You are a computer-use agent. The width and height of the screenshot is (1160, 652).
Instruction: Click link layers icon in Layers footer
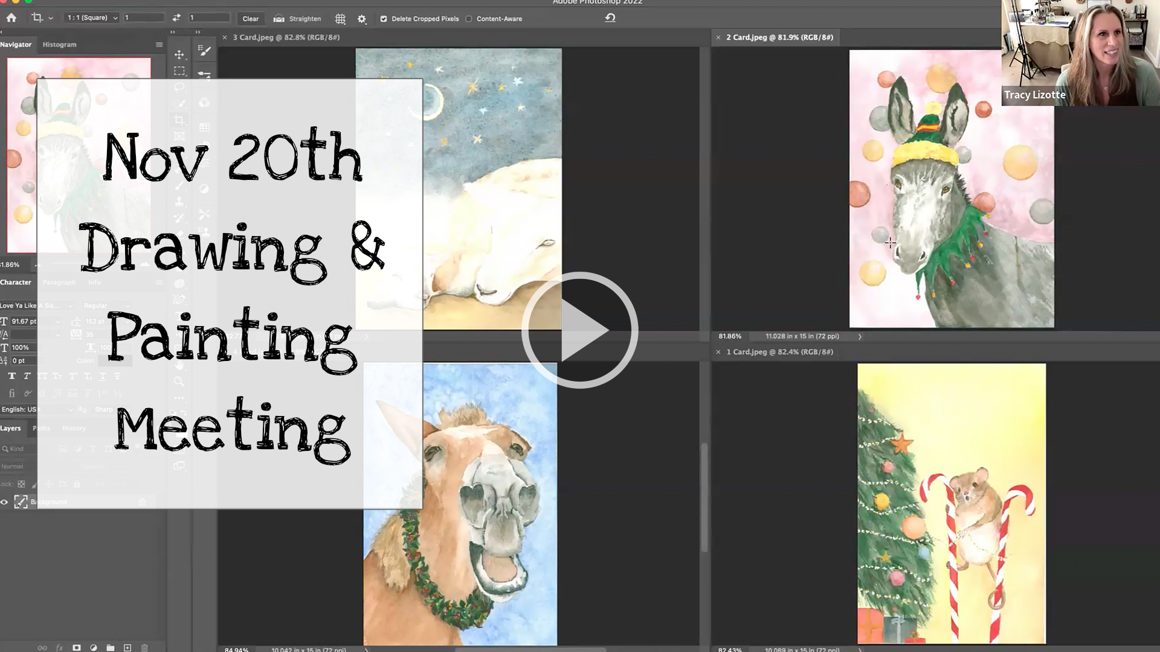pos(42,648)
